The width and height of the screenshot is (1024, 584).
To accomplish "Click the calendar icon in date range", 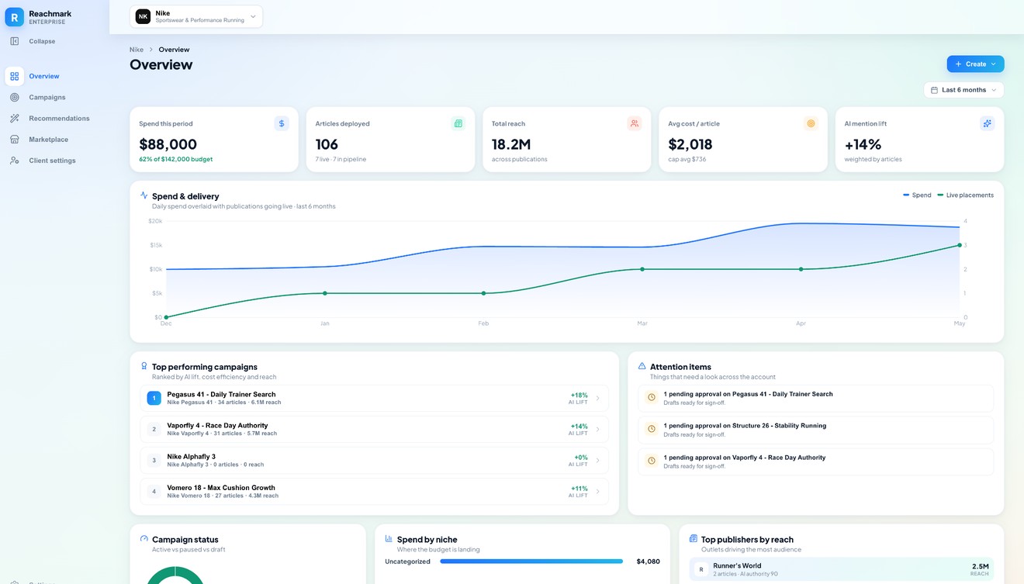I will (x=934, y=90).
